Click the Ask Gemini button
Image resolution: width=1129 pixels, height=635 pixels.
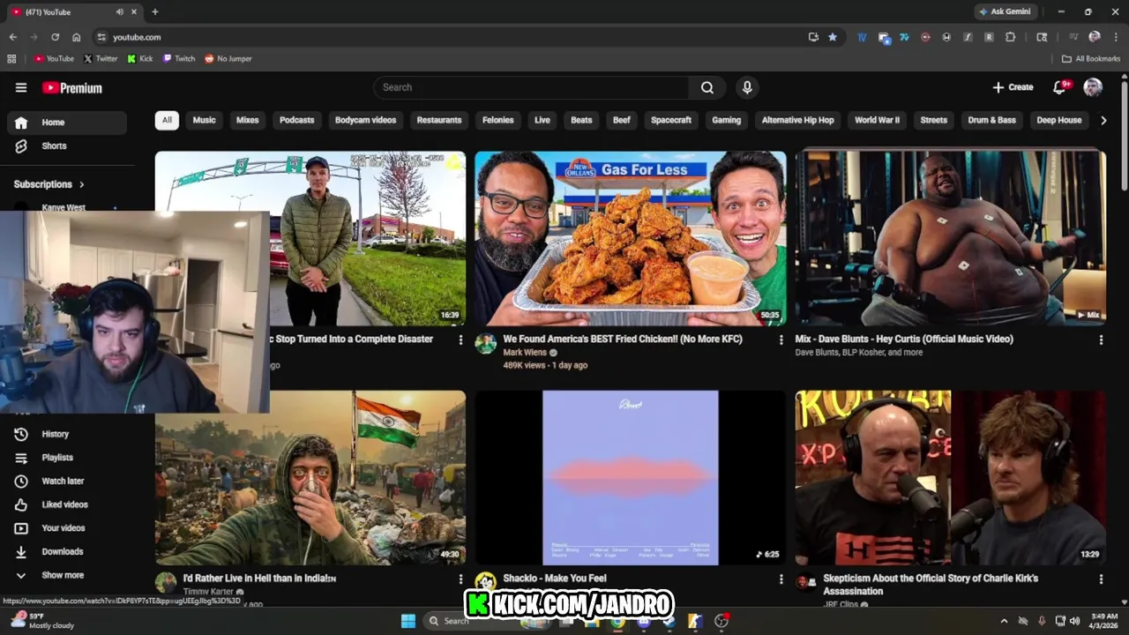click(x=1005, y=11)
